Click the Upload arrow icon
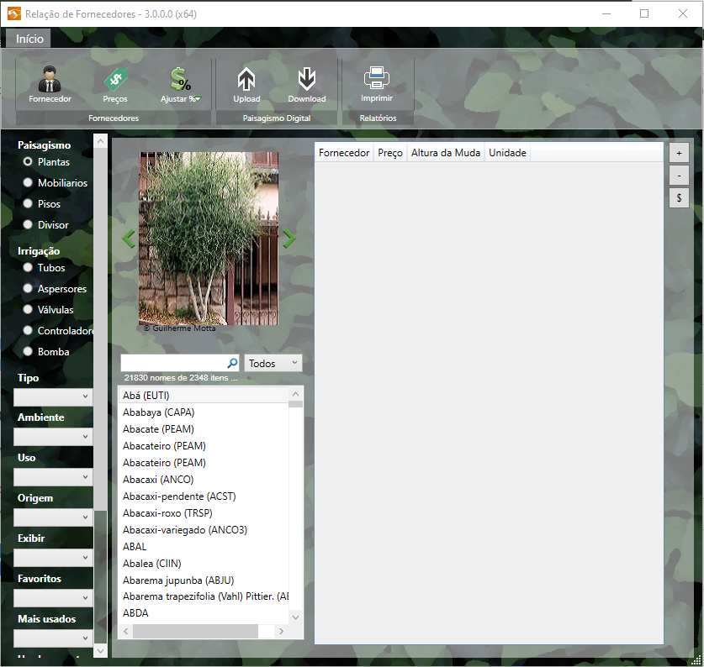 pyautogui.click(x=246, y=80)
